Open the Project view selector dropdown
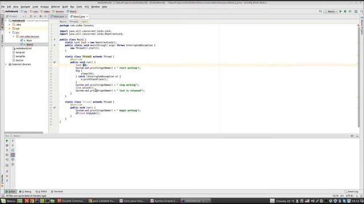Image resolution: width=364 pixels, height=204 pixels. coord(15,16)
